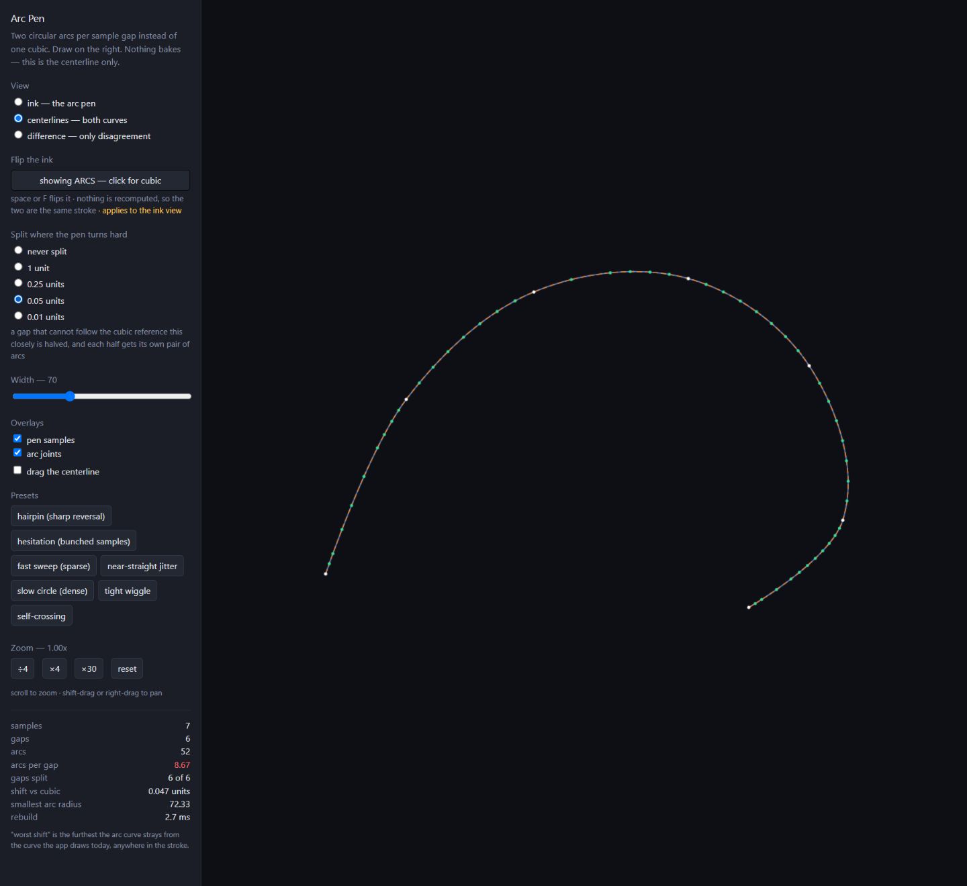Load the near-straight jitter preset
967x886 pixels.
point(142,566)
